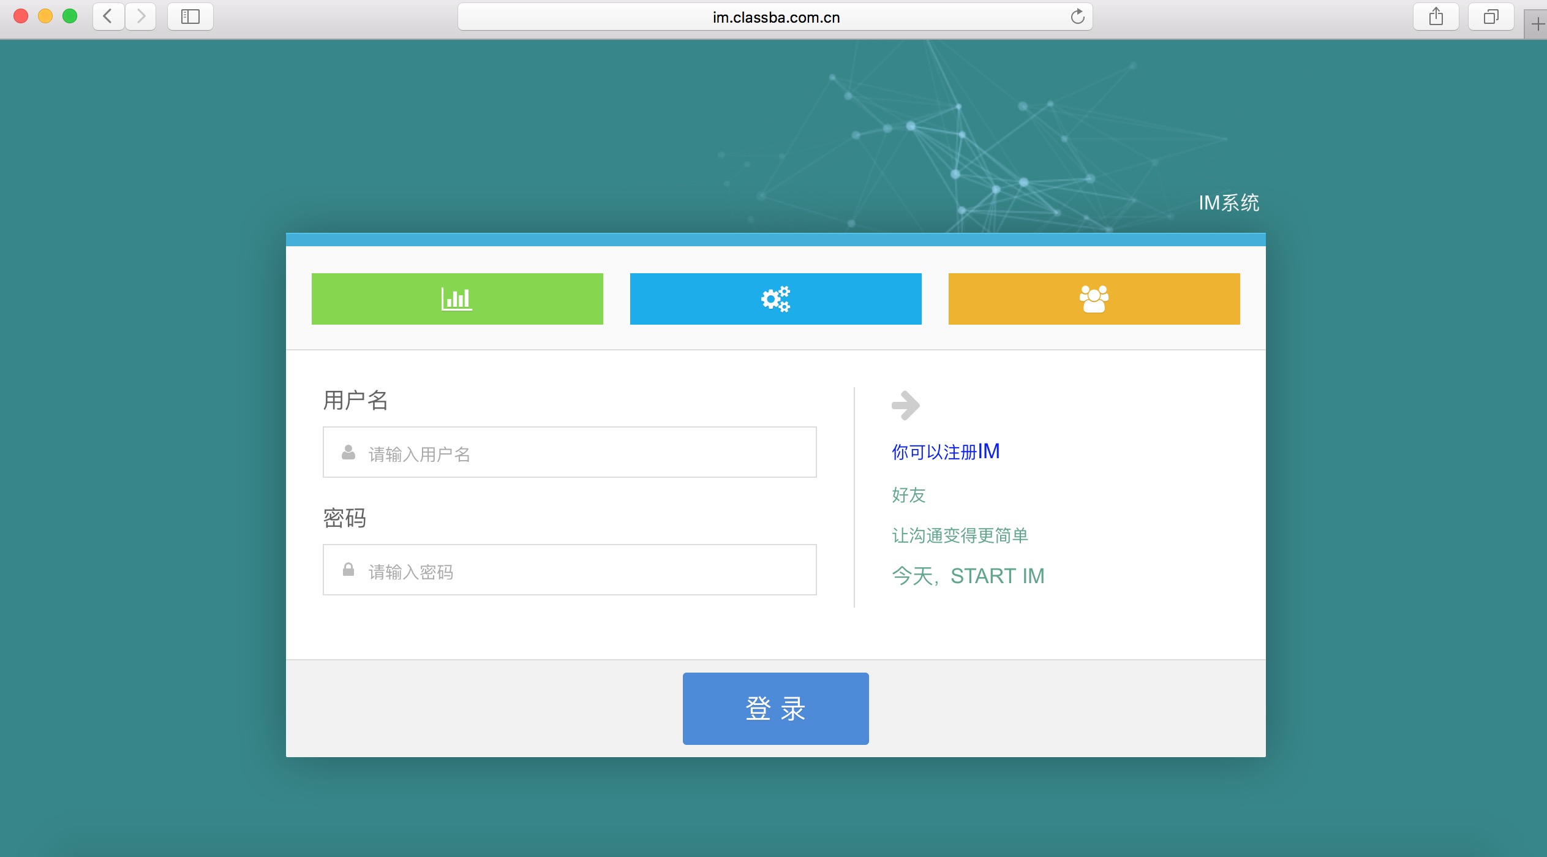
Task: Go back to previous page
Action: pyautogui.click(x=108, y=17)
